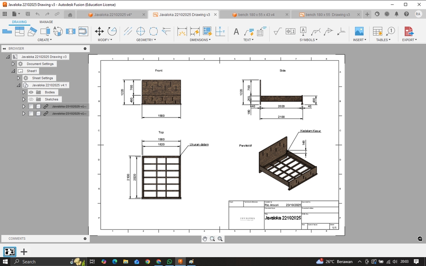The height and width of the screenshot is (266, 426).
Task: Expand the Sheet Settings node
Action: (x=19, y=78)
